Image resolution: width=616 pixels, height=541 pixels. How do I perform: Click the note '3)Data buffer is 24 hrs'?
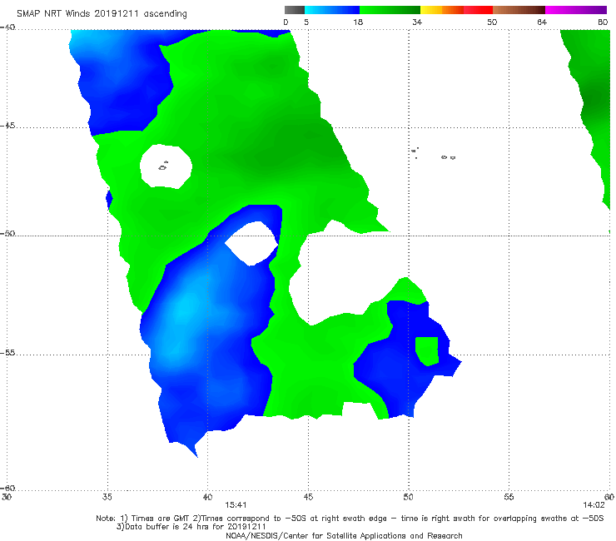191,527
